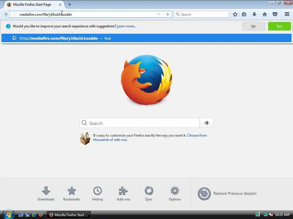Click the start page Search input
This screenshot has height=219, width=293.
point(139,123)
